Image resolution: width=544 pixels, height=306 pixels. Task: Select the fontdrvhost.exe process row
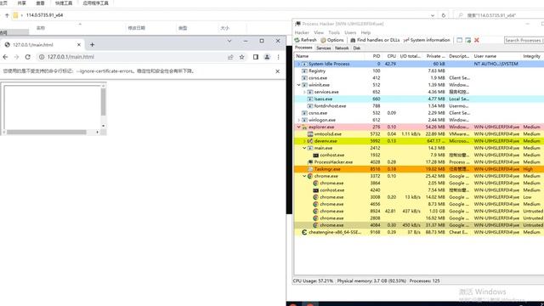click(418, 105)
